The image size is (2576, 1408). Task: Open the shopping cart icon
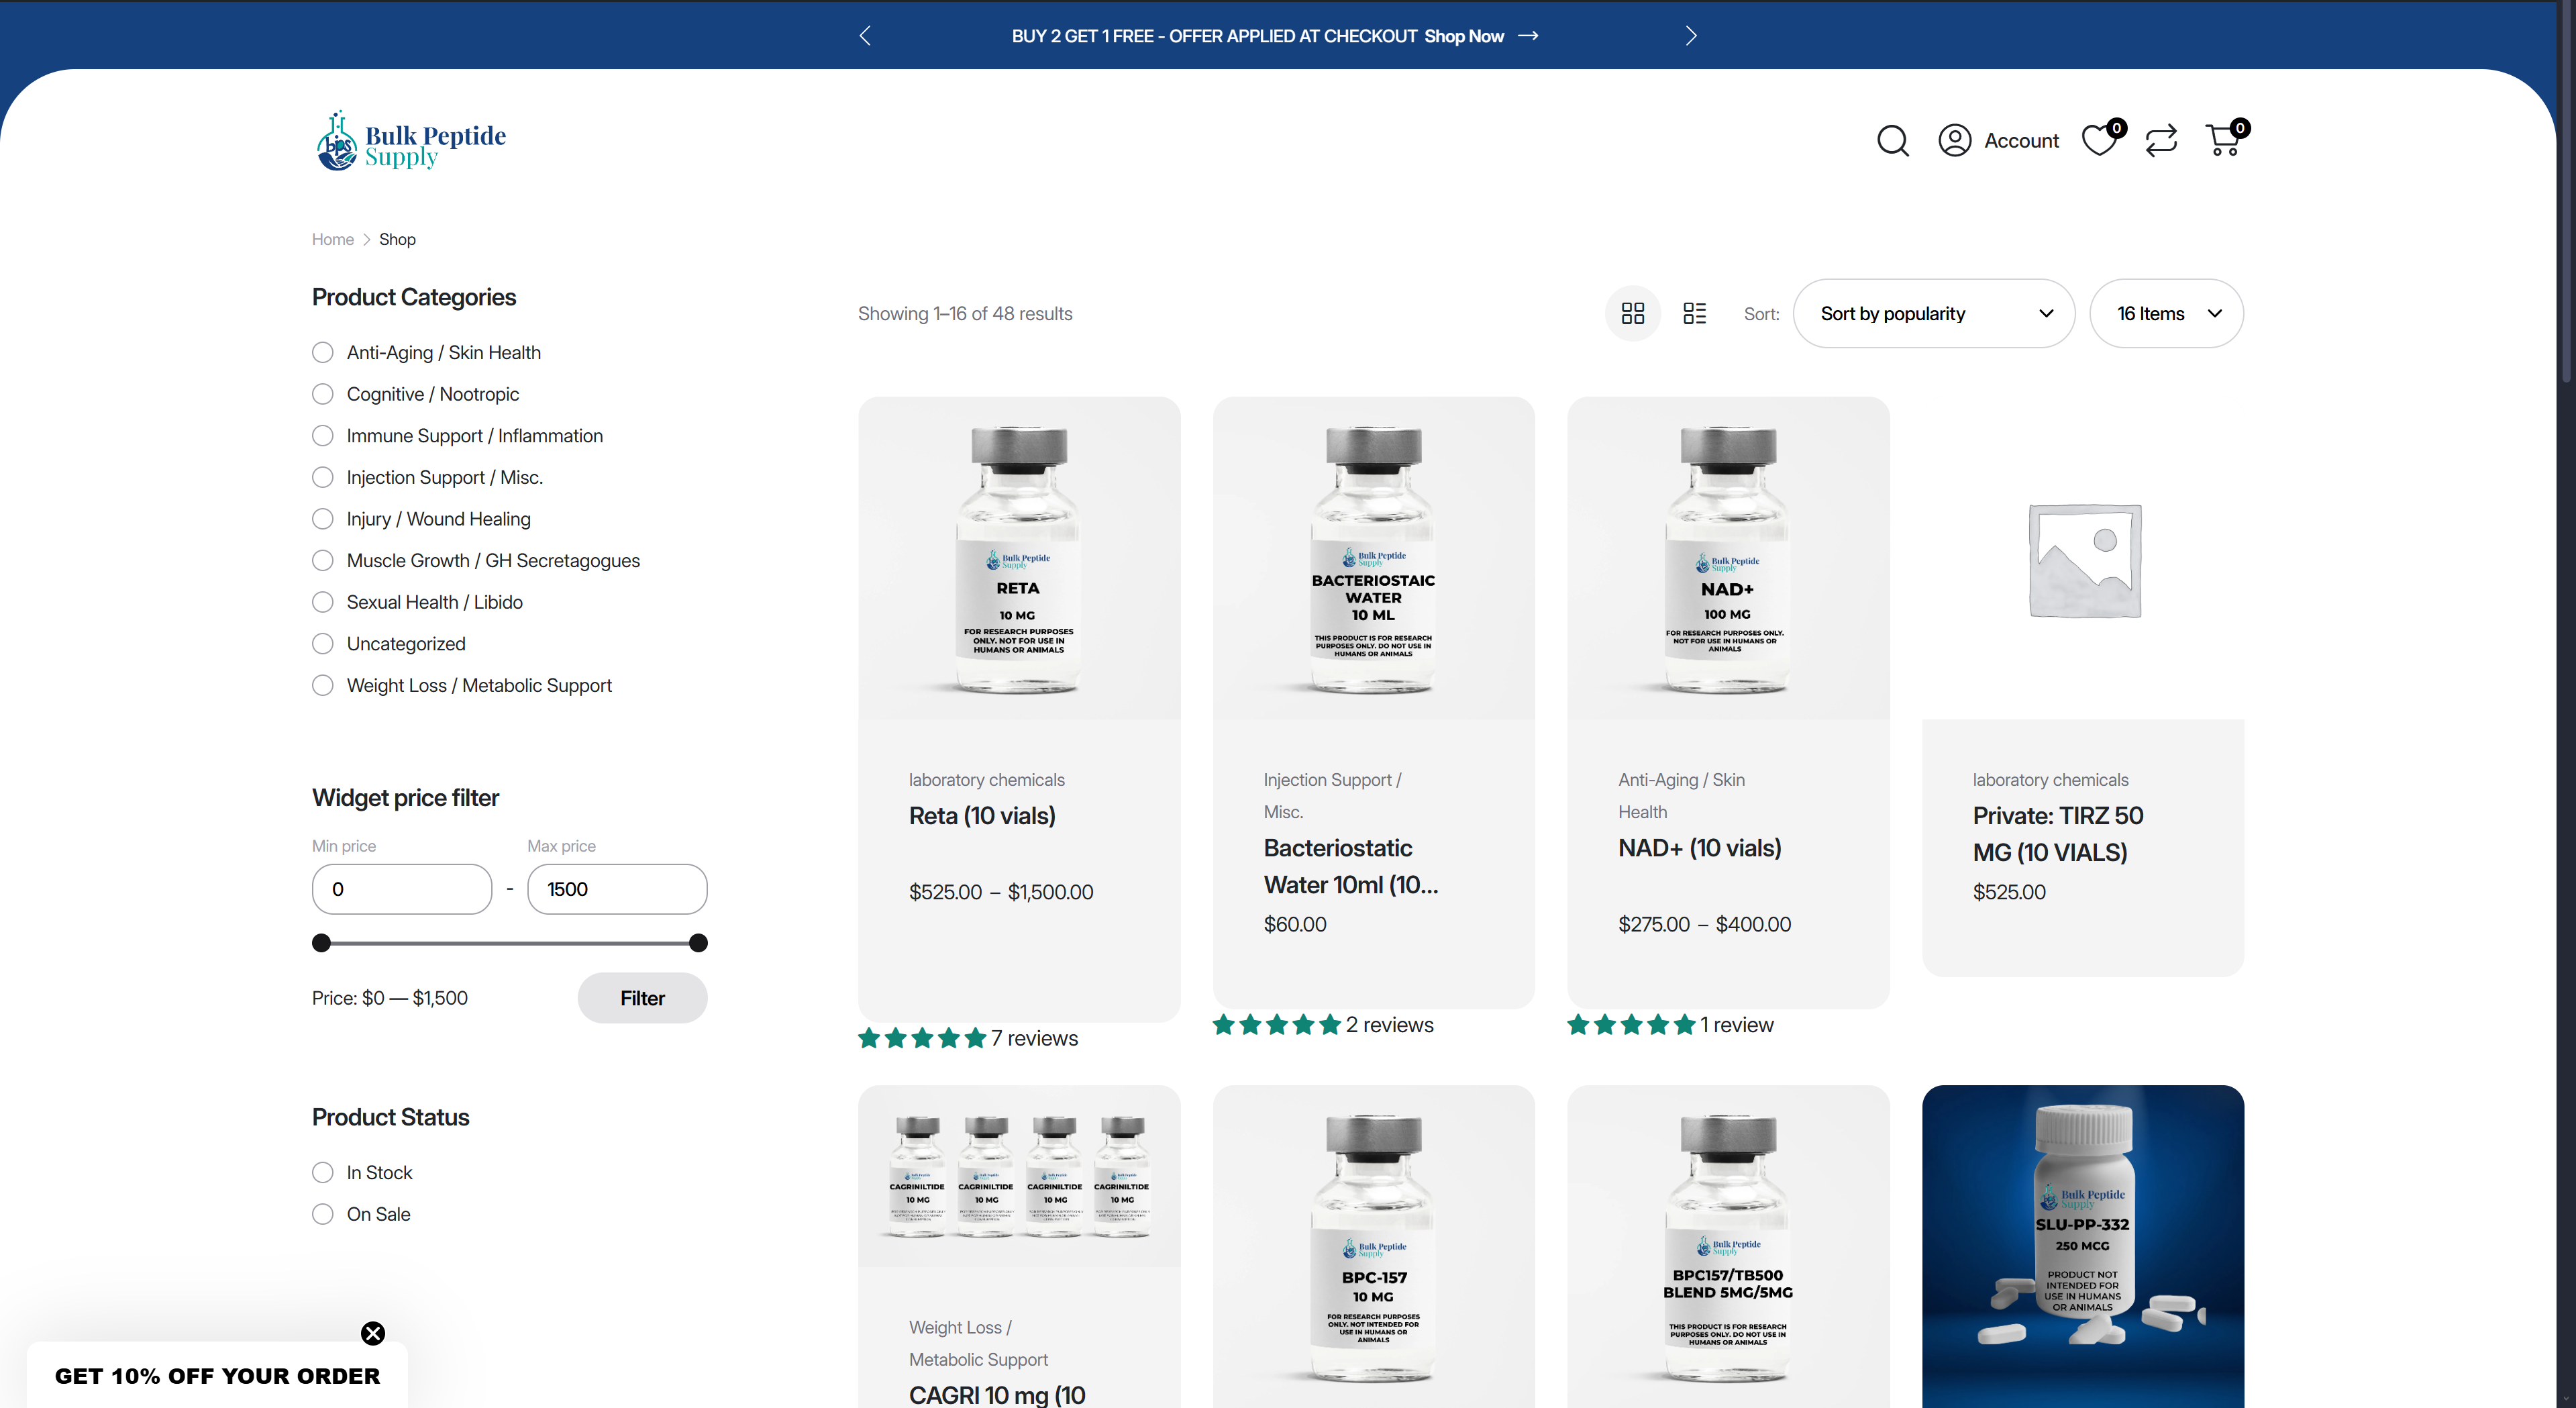click(x=2222, y=141)
